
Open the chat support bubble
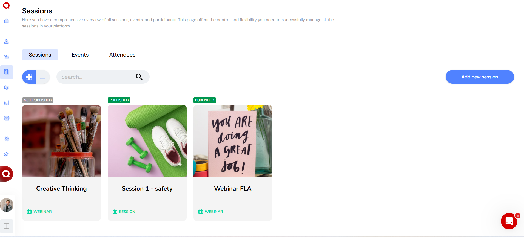[509, 221]
